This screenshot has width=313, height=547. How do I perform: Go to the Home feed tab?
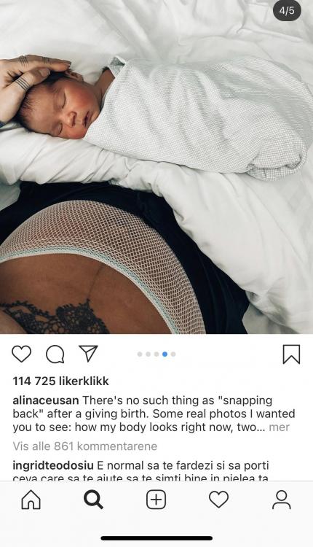[x=31, y=500]
